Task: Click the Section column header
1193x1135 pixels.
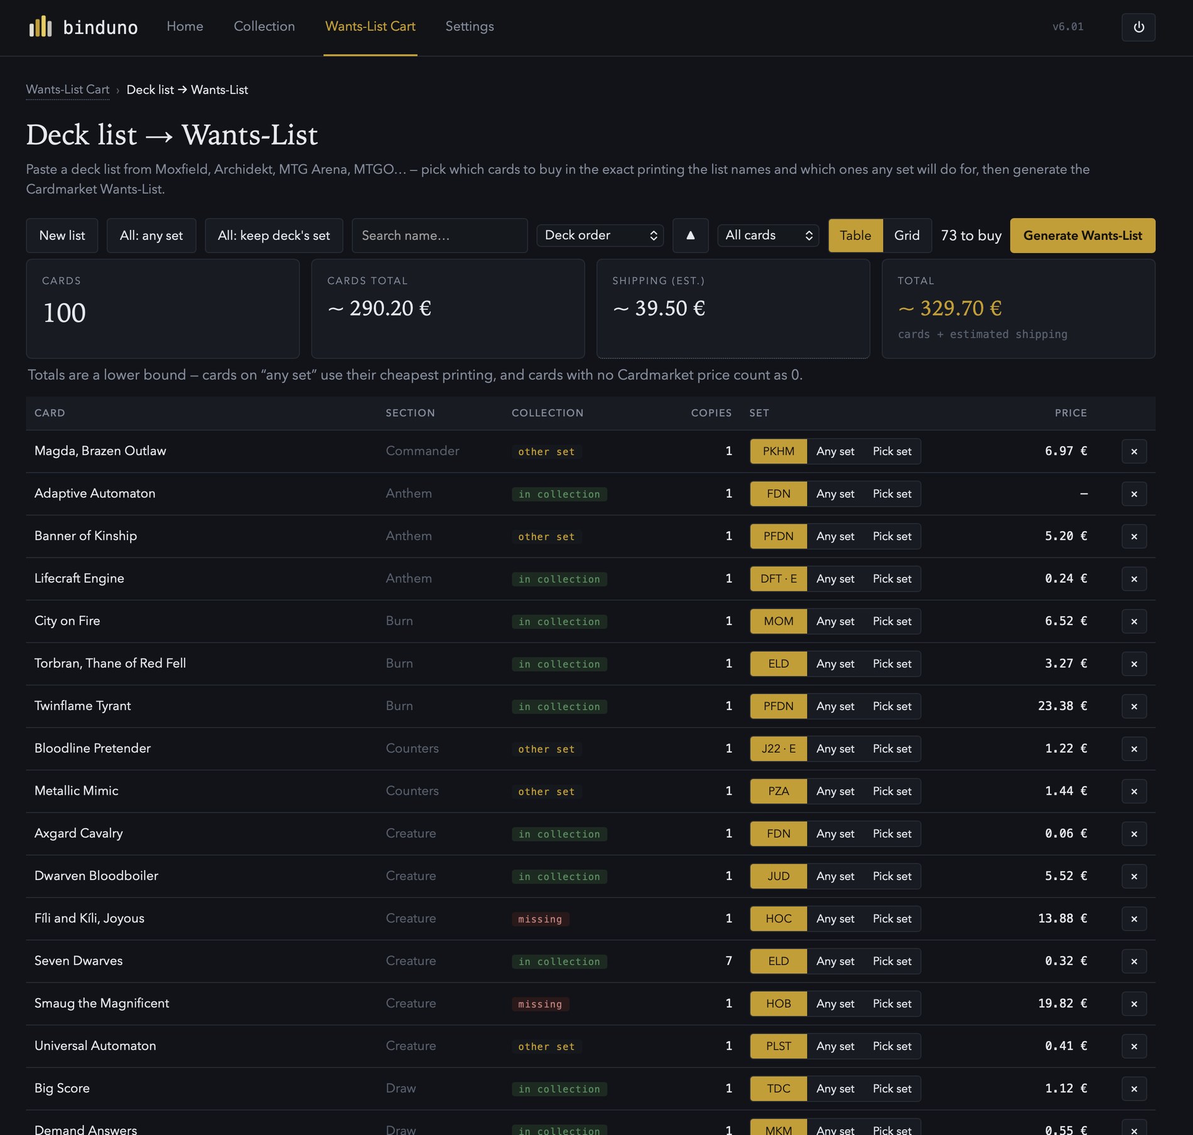Action: pyautogui.click(x=410, y=413)
